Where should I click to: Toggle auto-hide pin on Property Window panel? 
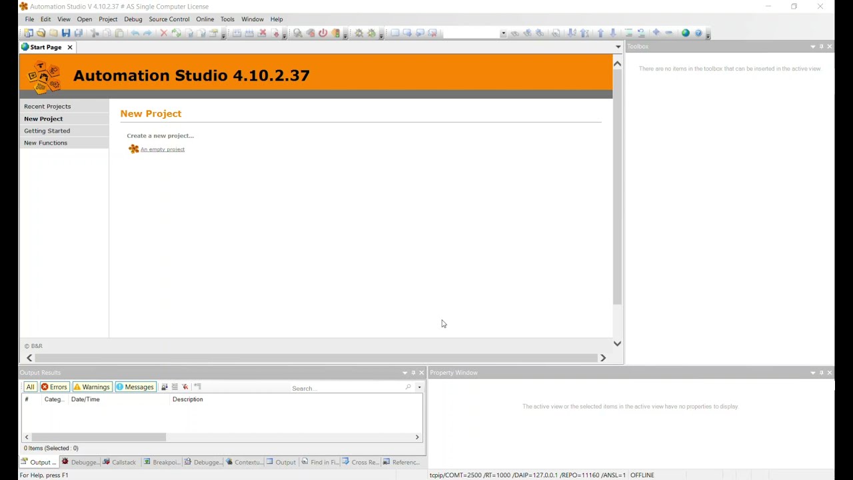tap(821, 373)
